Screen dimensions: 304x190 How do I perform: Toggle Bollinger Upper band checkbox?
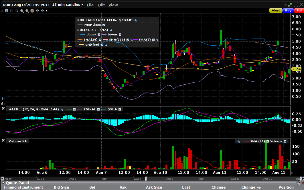[x=99, y=35]
